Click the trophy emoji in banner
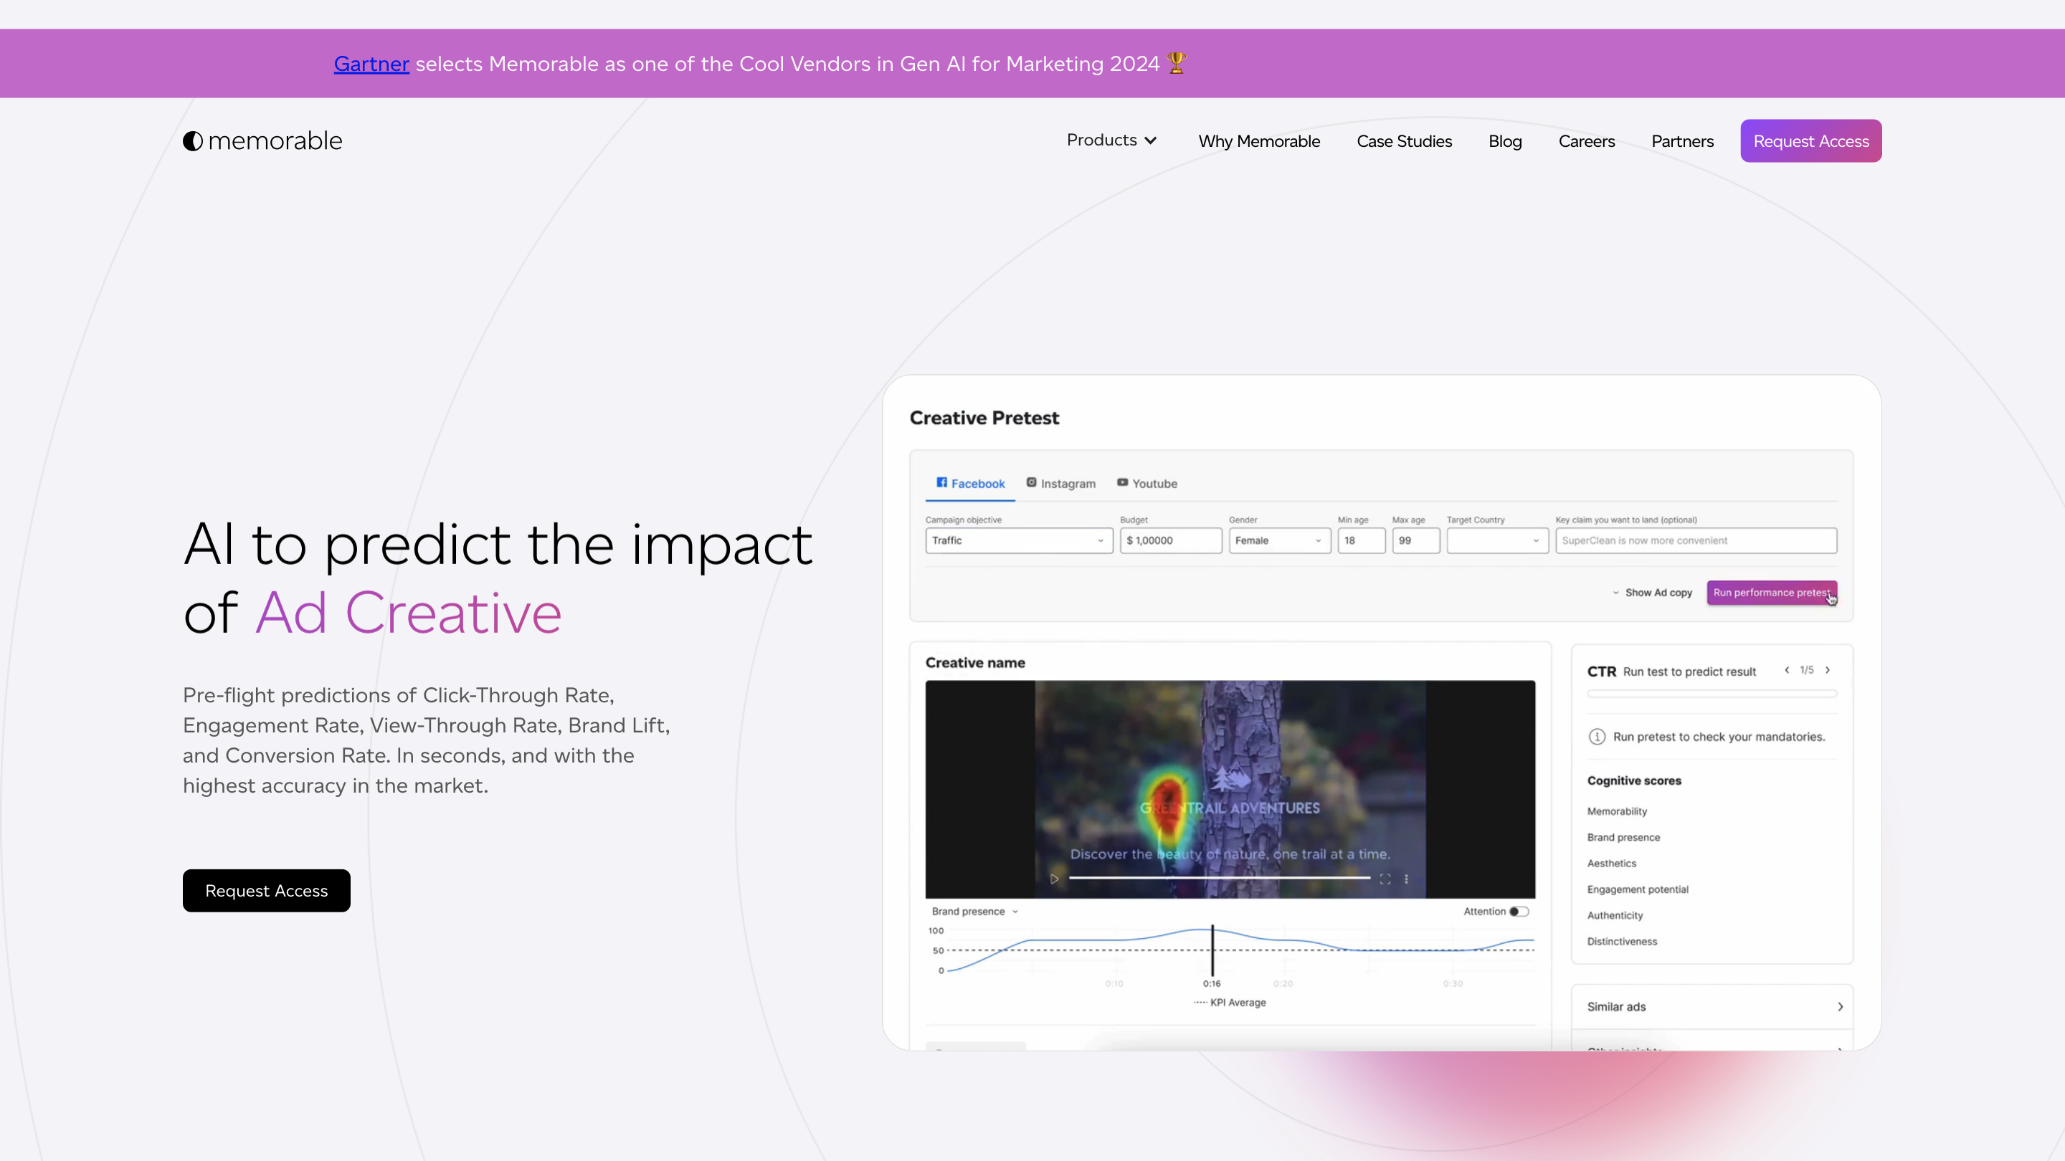 [x=1176, y=62]
